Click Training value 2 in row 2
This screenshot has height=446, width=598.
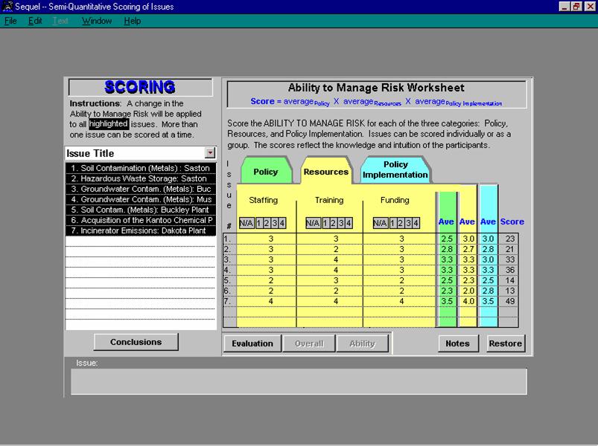336,249
